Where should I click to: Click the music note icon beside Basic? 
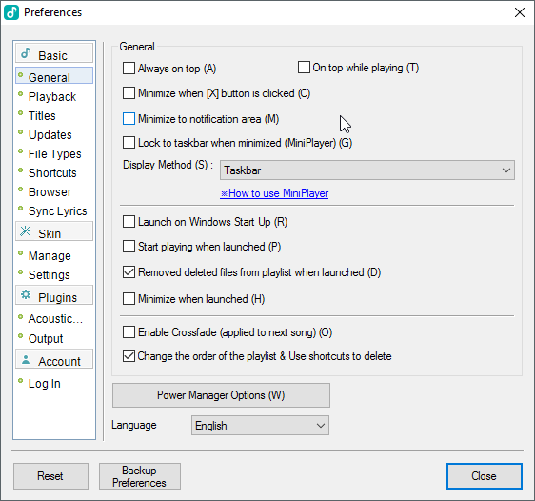pos(26,53)
